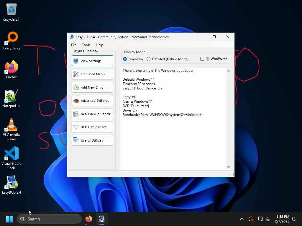
Task: Click the sync status tray icon
Action: pos(251,219)
